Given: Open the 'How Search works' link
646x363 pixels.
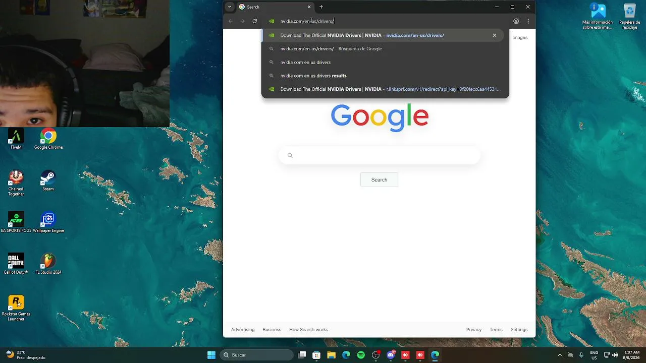Looking at the screenshot, I should [x=308, y=330].
